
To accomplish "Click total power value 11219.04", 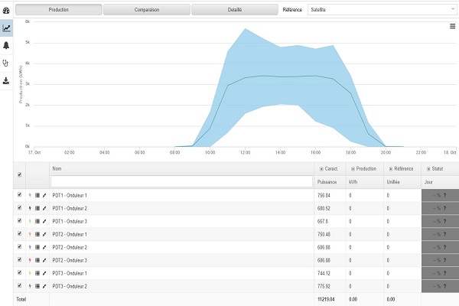I will click(326, 299).
